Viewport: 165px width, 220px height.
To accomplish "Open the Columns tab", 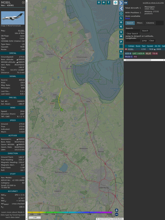I will 150,23.
